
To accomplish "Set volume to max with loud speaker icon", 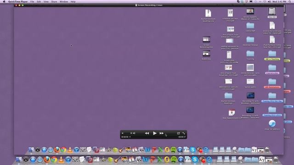I will [x=134, y=133].
